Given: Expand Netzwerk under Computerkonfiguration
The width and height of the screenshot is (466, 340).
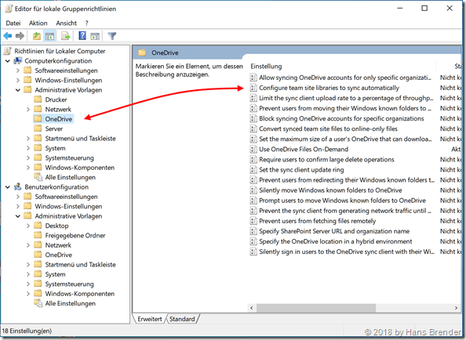Looking at the screenshot, I should (28, 110).
